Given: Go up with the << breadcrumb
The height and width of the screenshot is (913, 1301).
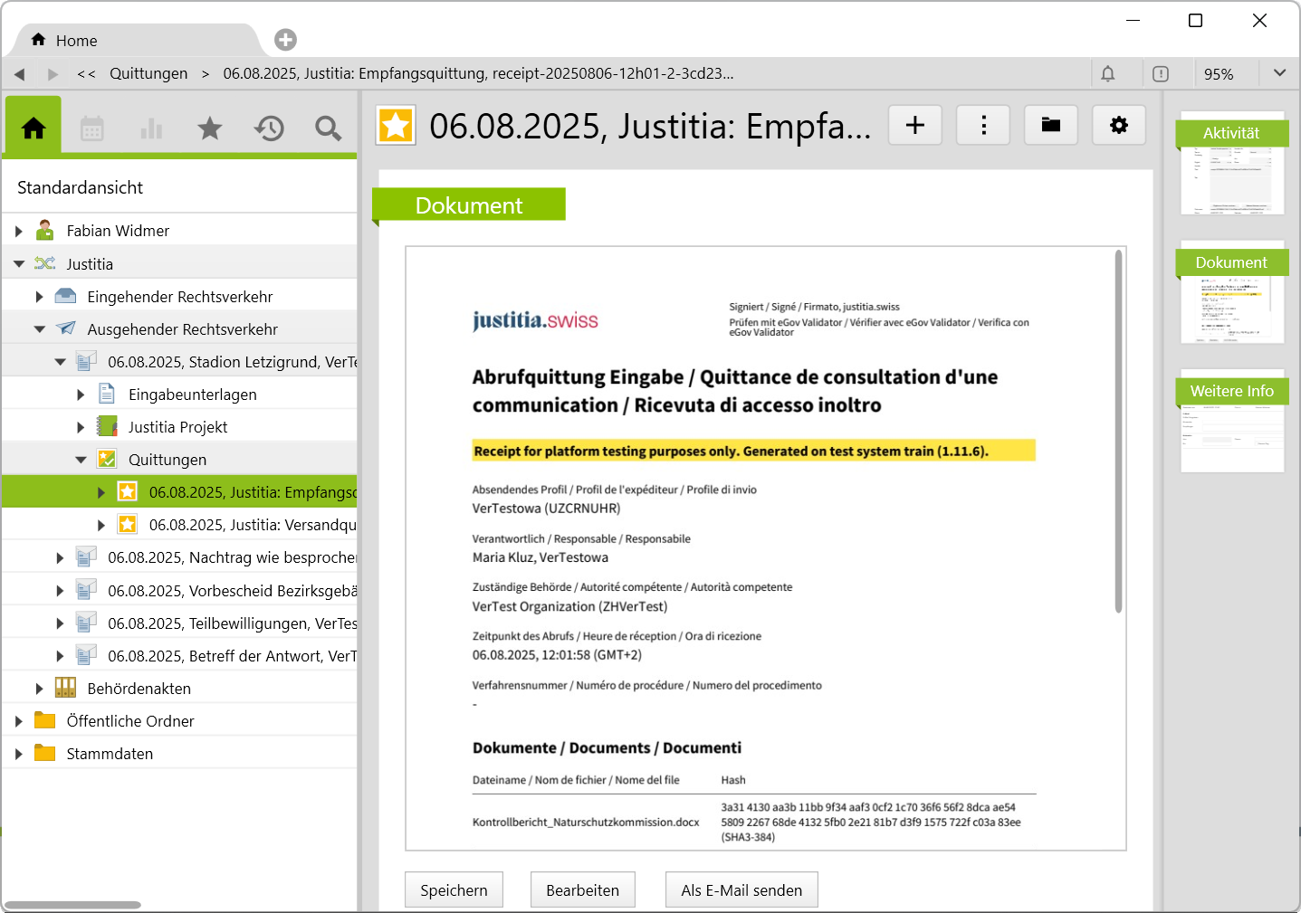Looking at the screenshot, I should click(86, 74).
